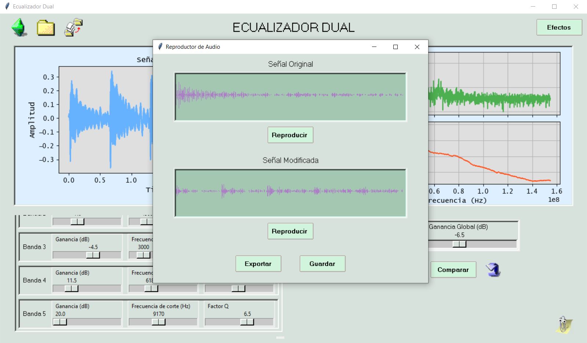
Task: Click the Señal Original waveform display
Action: point(290,97)
